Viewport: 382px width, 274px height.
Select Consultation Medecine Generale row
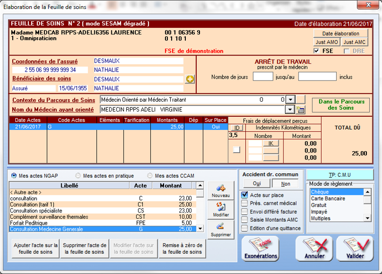102,229
